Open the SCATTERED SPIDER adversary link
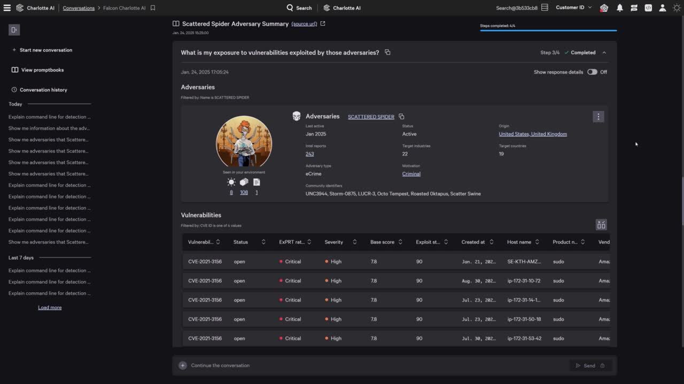The image size is (684, 384). tap(371, 117)
